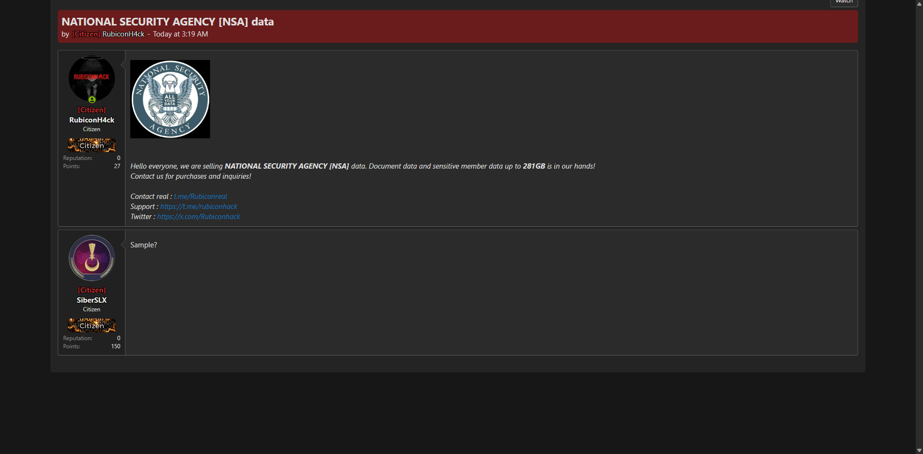
Task: Open SiberSLX username below second avatar
Action: tap(91, 300)
